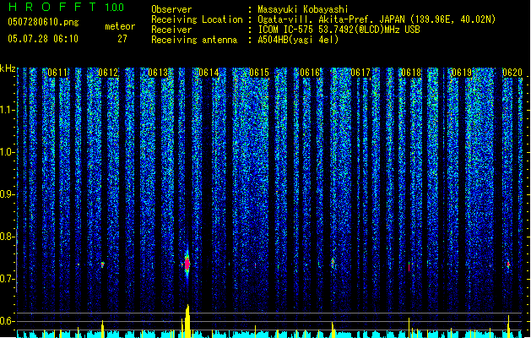Image resolution: width=531 pixels, height=338 pixels.
Task: Click the meteor echo below the 0620 marker
Action: 508,264
